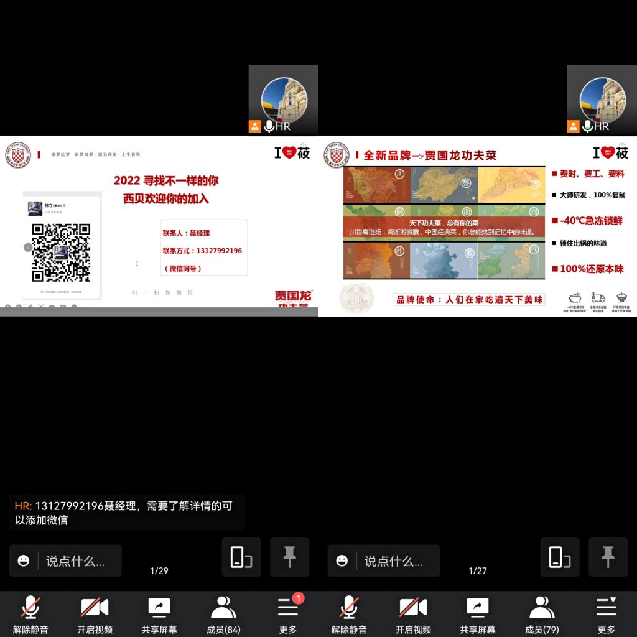637x637 pixels.
Task: Open 更多 menu without notification badge
Action: pyautogui.click(x=607, y=613)
